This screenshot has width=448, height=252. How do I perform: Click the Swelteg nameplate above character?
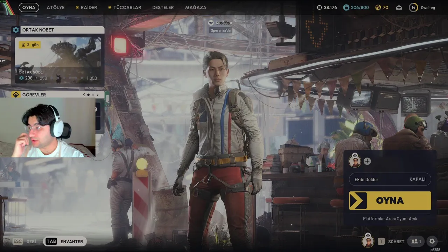click(x=220, y=23)
